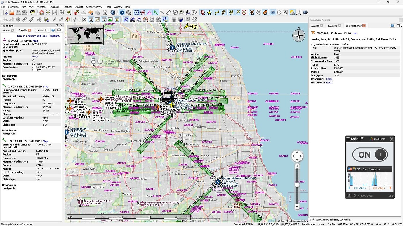The image size is (403, 226).
Task: Open the KORD destination airport link
Action: pos(329,82)
